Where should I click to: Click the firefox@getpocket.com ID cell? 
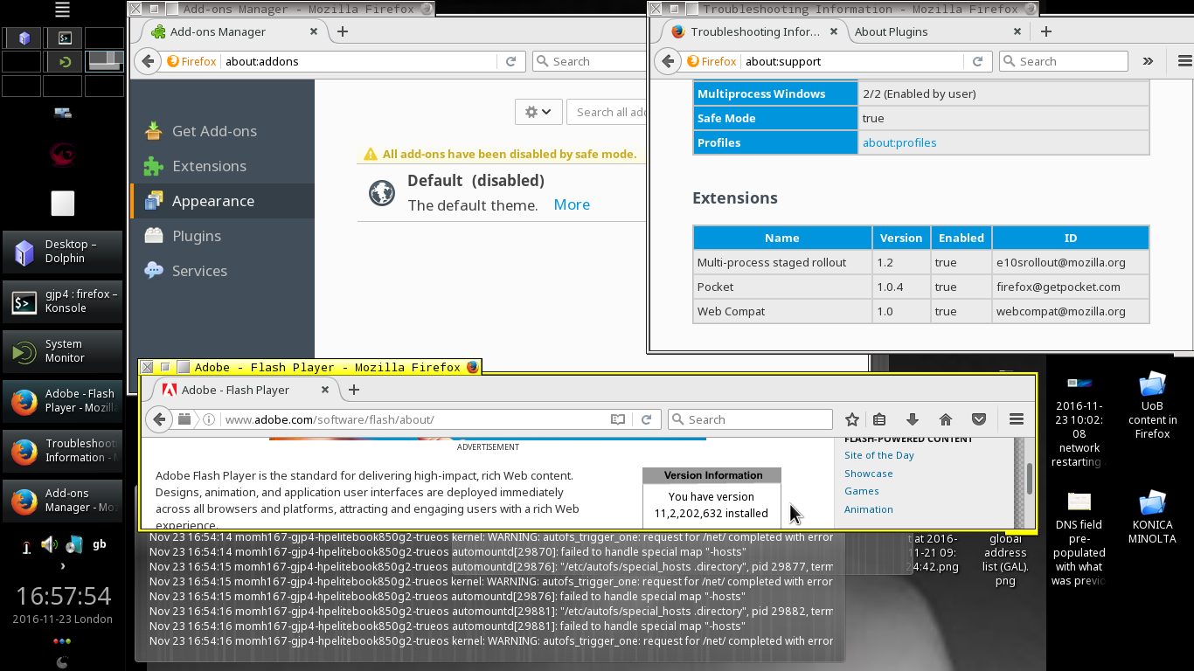(x=1071, y=287)
